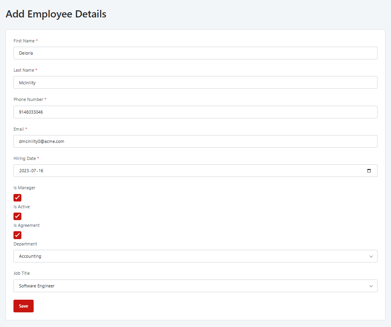The image size is (391, 327).
Task: Click the Last Name label
Action: tap(24, 70)
